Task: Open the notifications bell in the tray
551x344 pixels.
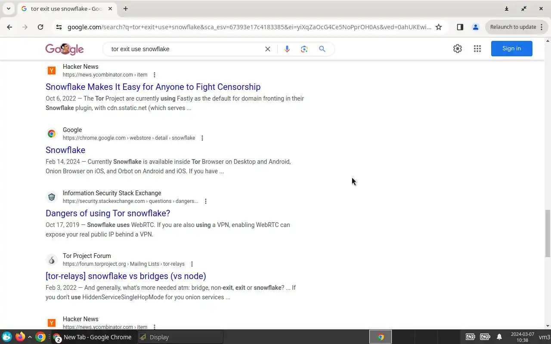Action: pos(499,337)
